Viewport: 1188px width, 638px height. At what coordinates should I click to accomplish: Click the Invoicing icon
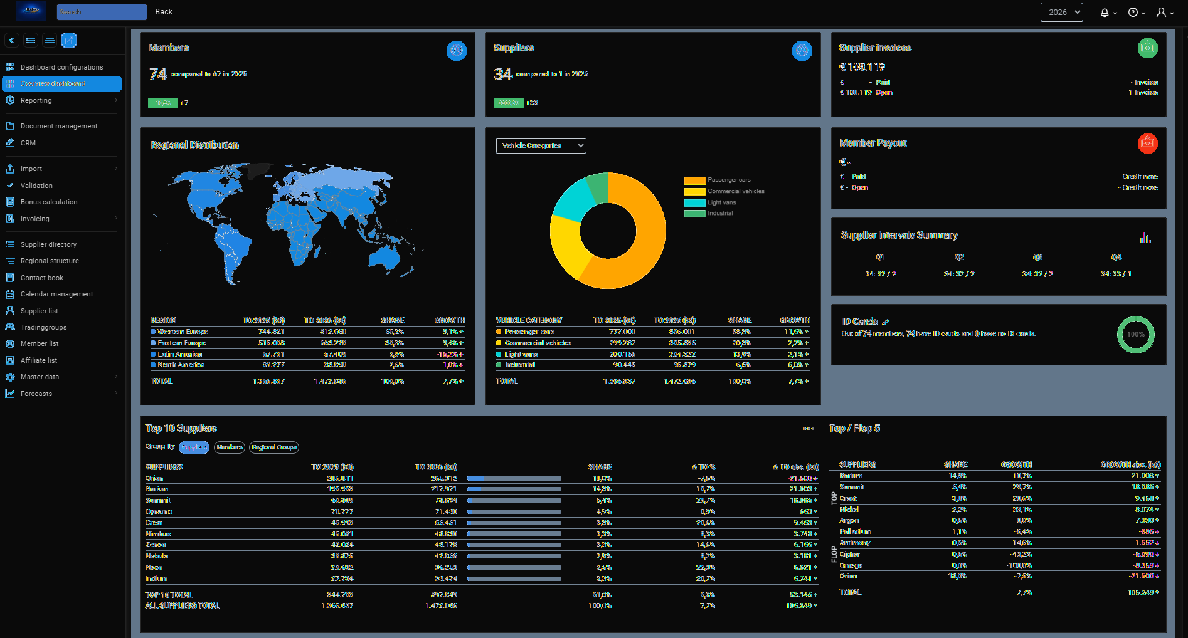[10, 219]
